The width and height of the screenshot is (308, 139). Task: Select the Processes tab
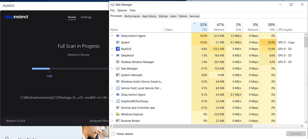point(116,16)
